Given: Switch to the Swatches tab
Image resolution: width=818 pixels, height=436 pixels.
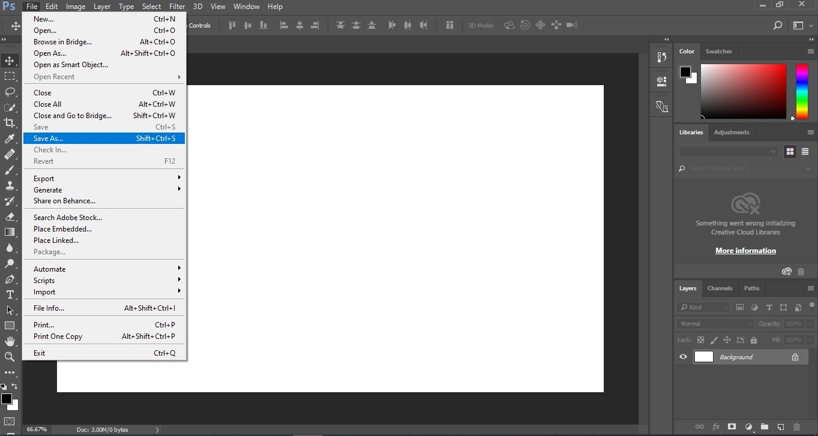Looking at the screenshot, I should pos(718,52).
